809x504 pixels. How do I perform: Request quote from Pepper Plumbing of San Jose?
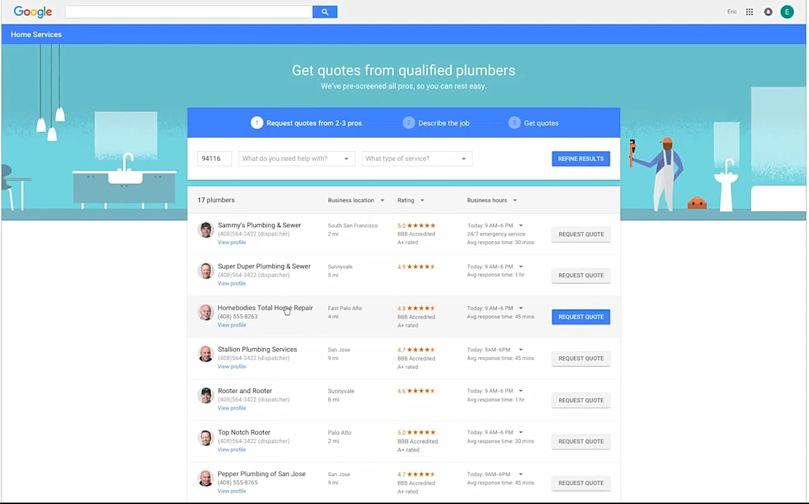pos(581,483)
